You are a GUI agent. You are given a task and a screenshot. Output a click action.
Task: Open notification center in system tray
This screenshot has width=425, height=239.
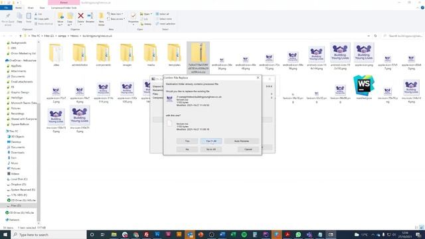click(x=418, y=234)
